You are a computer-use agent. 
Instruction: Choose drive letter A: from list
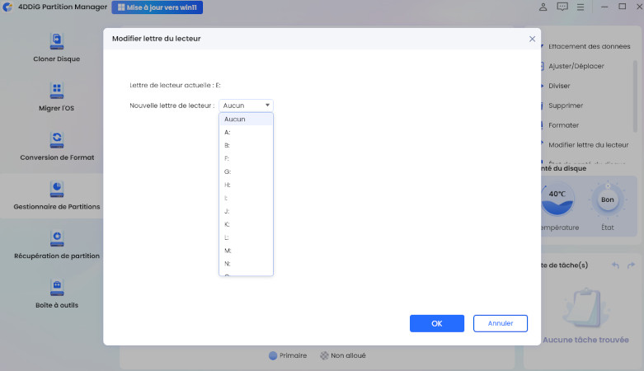click(246, 132)
